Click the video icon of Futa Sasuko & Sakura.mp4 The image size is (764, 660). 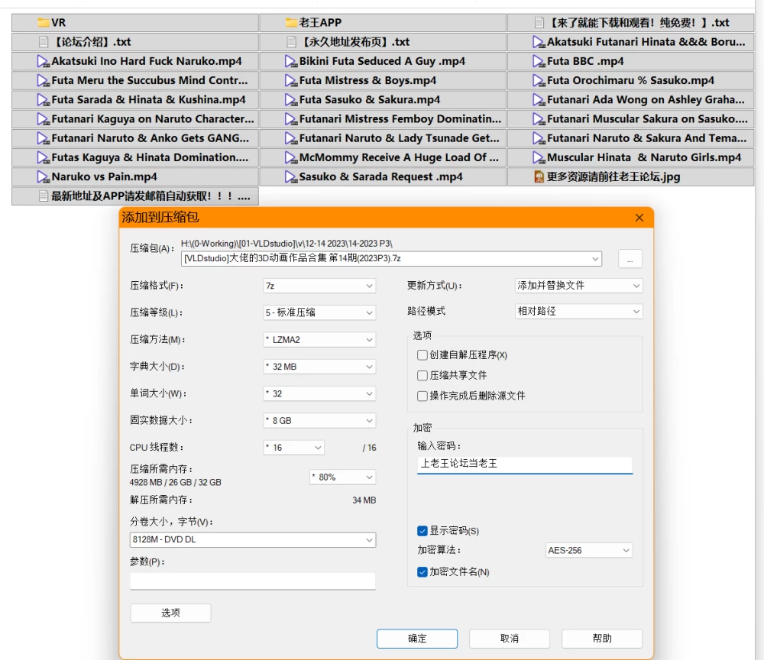coord(291,99)
